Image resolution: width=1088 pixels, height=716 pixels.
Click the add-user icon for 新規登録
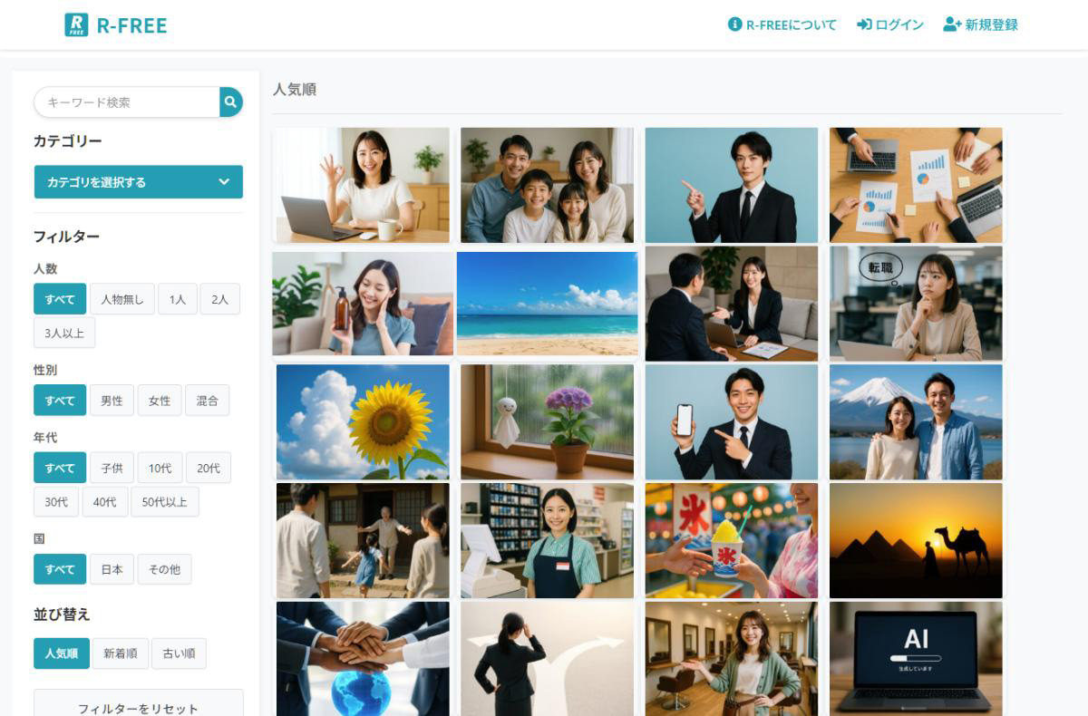952,24
